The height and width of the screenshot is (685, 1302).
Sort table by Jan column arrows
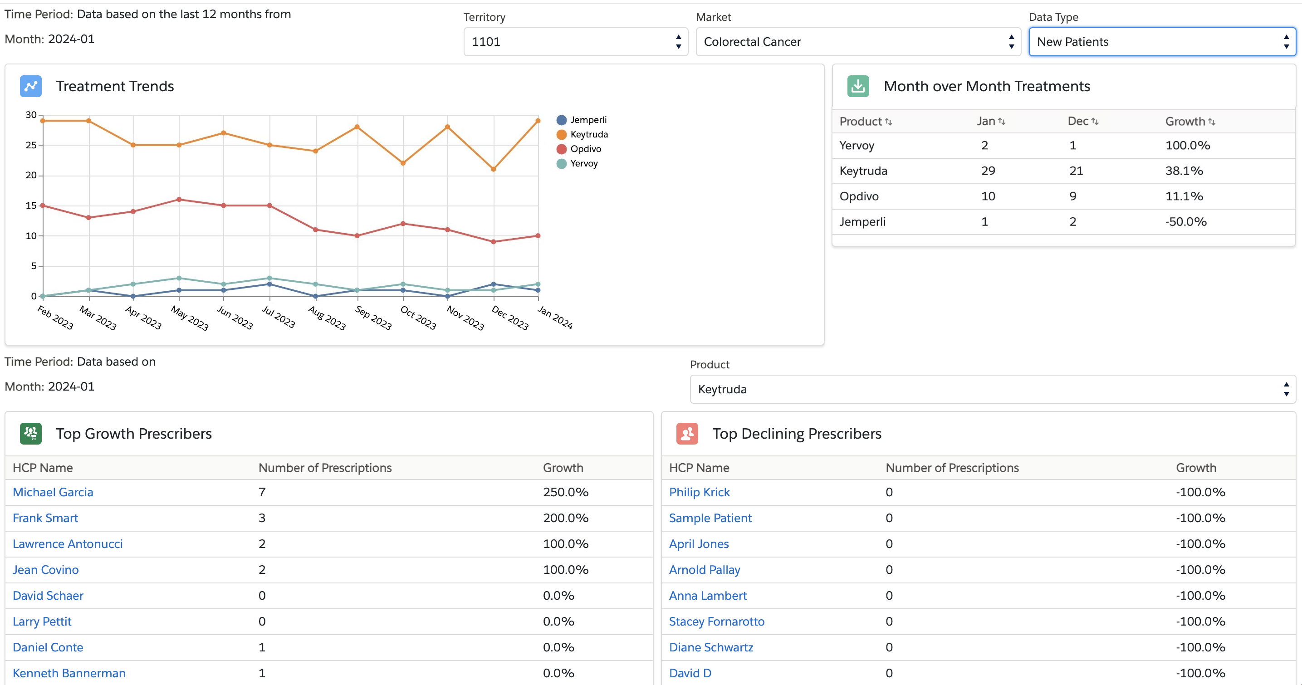[x=1001, y=122]
